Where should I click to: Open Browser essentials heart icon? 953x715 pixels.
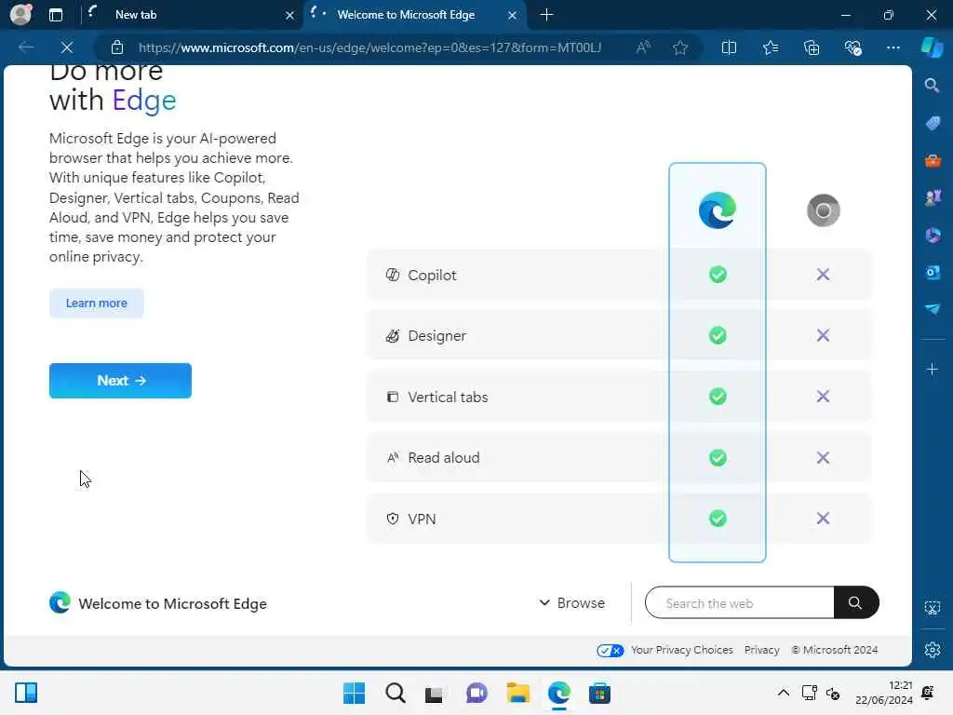coord(852,47)
